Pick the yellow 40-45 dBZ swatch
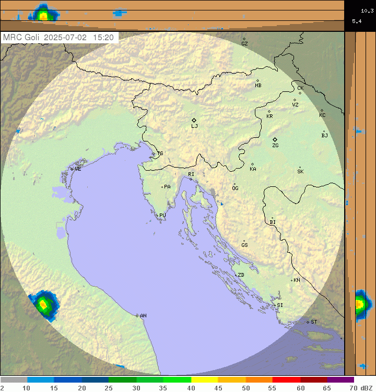 [x=205, y=380]
